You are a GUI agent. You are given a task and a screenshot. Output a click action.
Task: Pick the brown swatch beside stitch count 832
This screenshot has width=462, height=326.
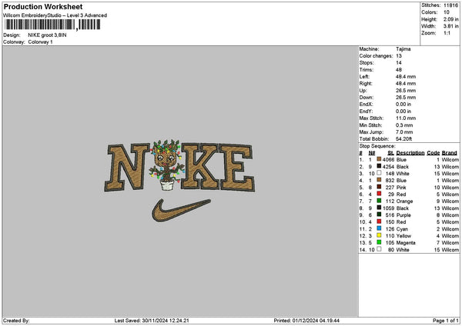(x=379, y=180)
